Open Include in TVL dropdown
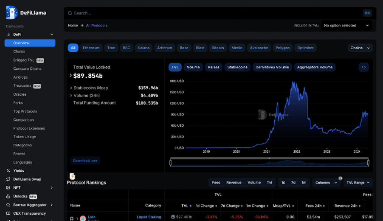 346,25
